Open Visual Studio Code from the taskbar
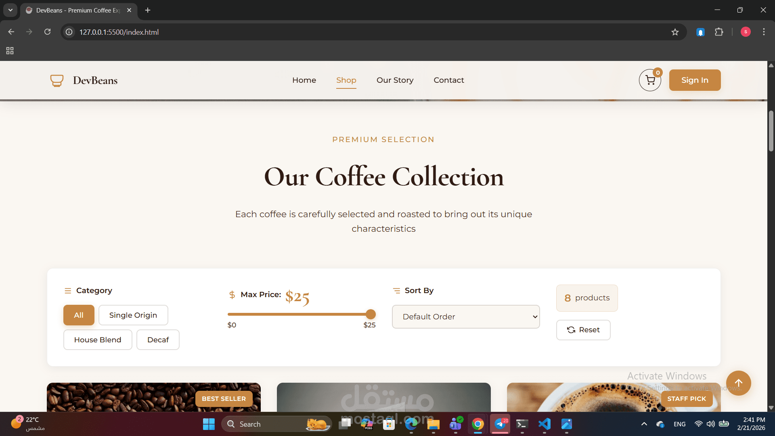775x436 pixels. pyautogui.click(x=544, y=424)
